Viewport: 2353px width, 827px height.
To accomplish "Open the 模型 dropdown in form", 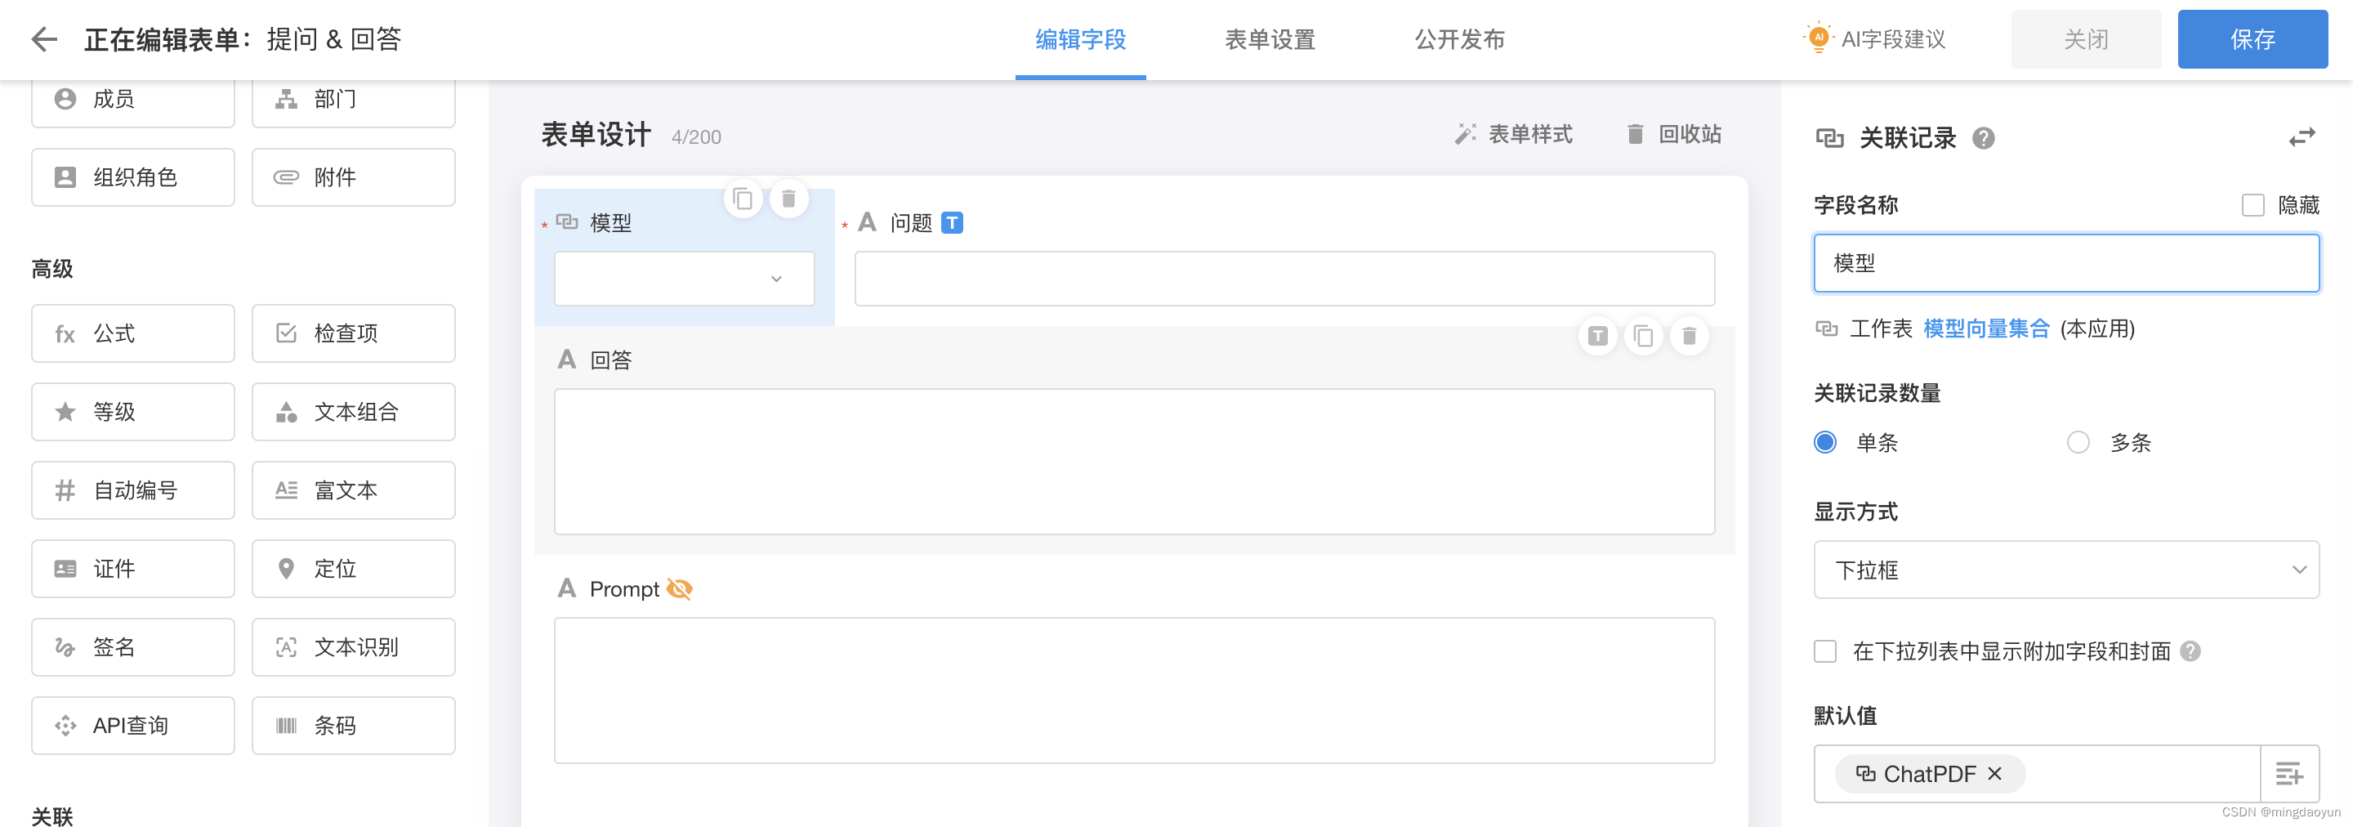I will click(x=683, y=279).
